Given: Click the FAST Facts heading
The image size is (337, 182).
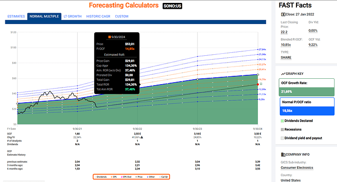Looking at the screenshot, I should coord(295,5).
